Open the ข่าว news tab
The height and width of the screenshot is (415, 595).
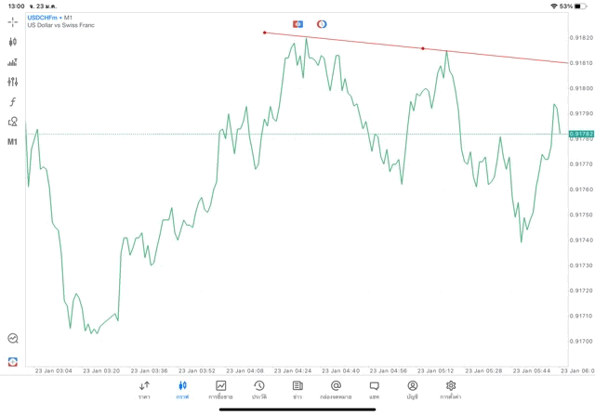click(x=297, y=389)
